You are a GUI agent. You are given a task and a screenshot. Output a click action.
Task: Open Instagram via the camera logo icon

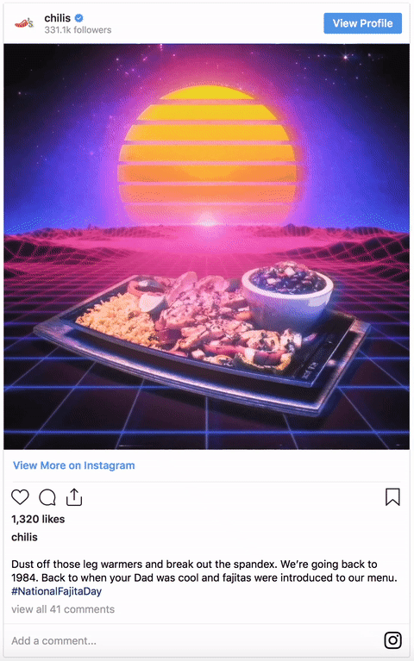pyautogui.click(x=392, y=640)
